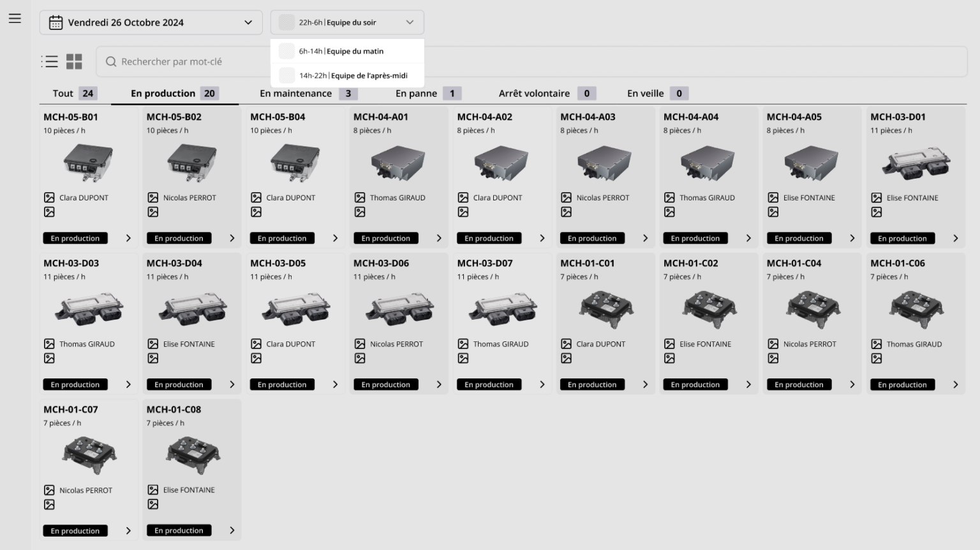Open MCH-05-B02 details arrow
980x550 pixels.
(x=232, y=238)
